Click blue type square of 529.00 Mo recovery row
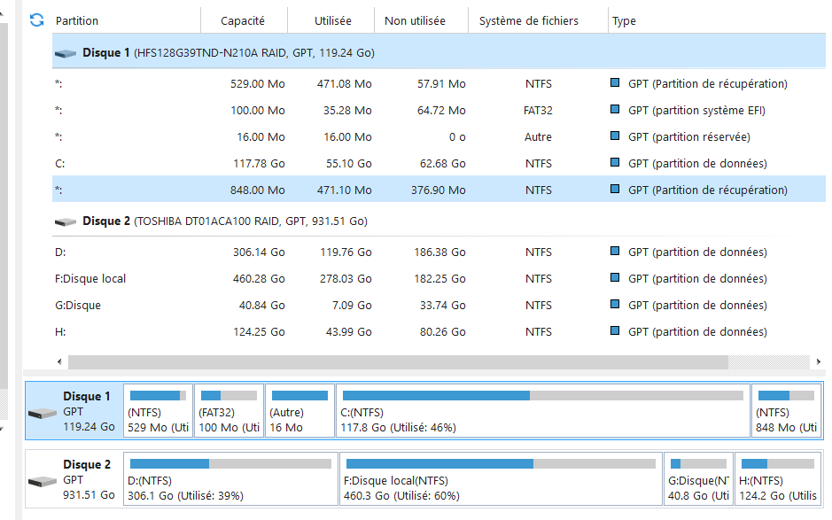 (x=615, y=82)
